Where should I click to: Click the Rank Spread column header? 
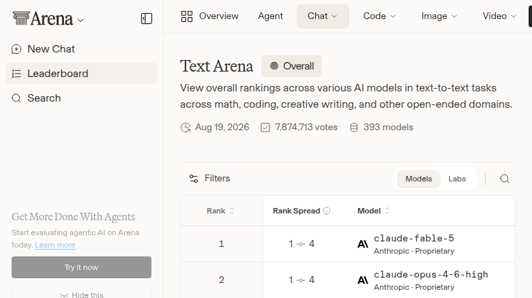tap(296, 211)
